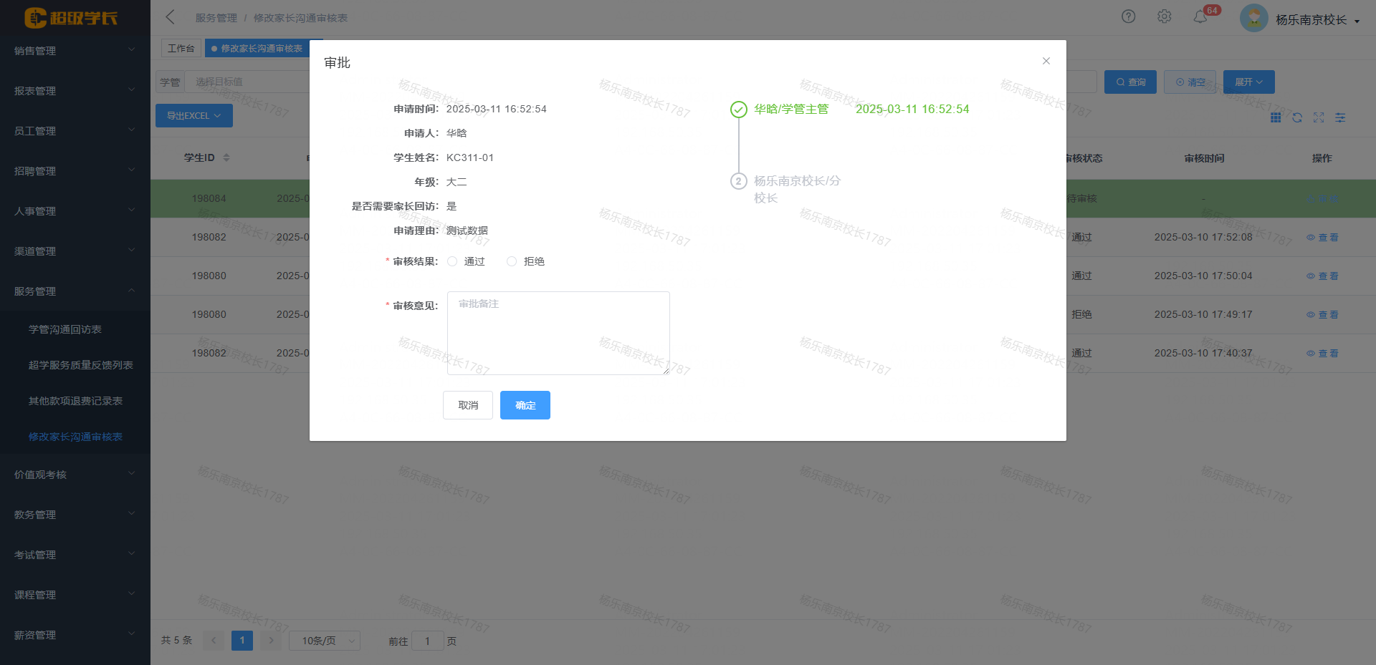Switch to the 工作台 tab
Image resolution: width=1376 pixels, height=665 pixels.
(180, 48)
